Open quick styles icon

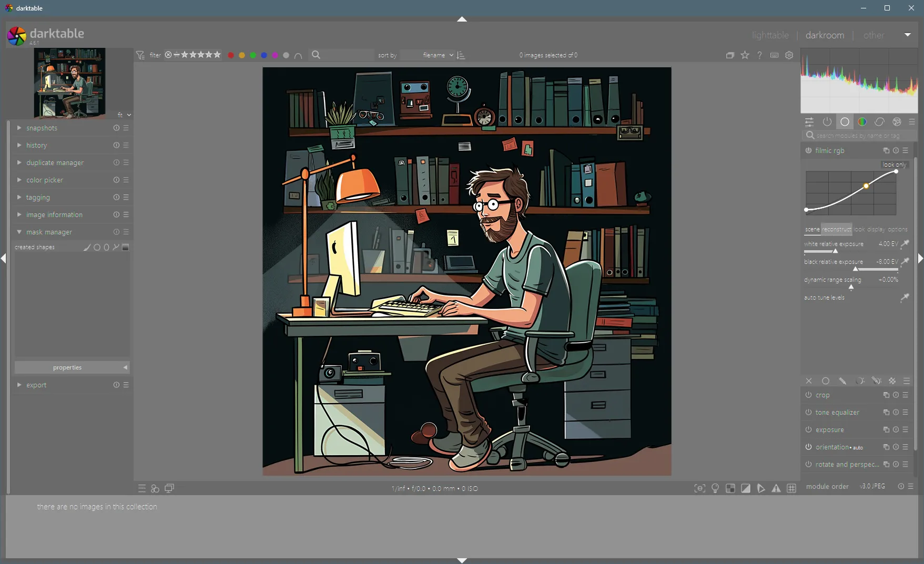155,489
